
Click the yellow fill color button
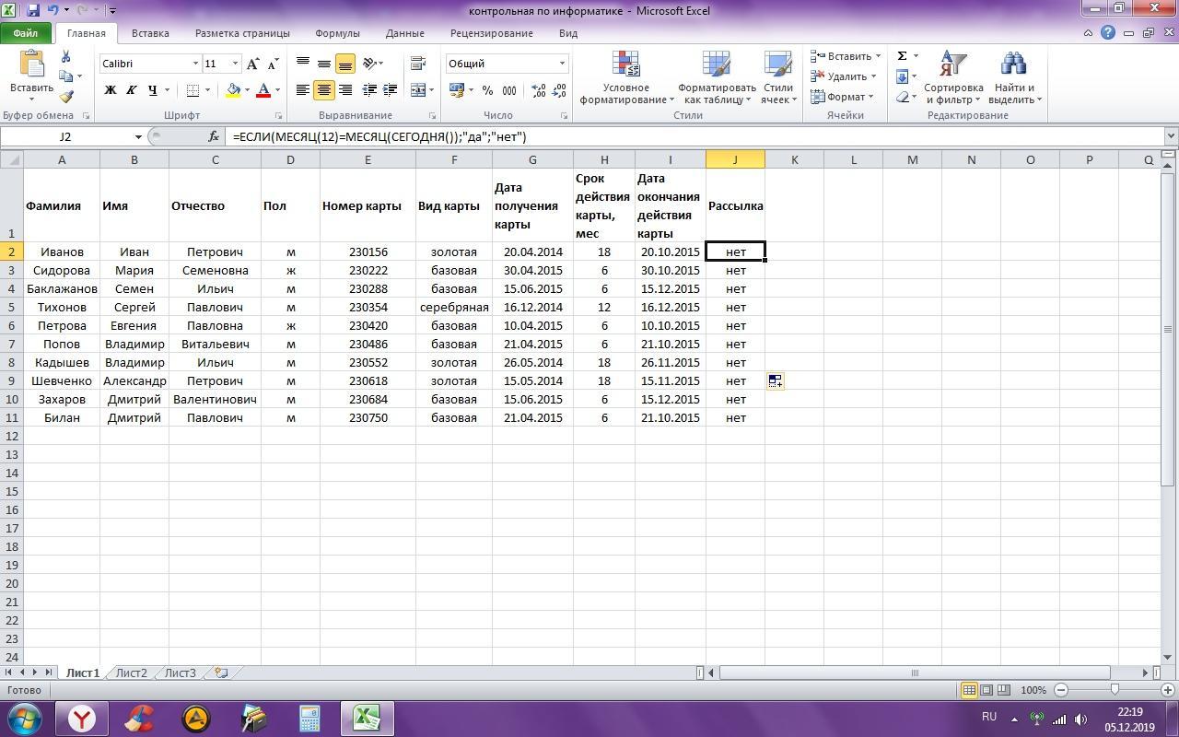[x=233, y=90]
